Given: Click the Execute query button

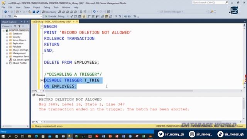Looking at the screenshot, I should coord(51,16).
